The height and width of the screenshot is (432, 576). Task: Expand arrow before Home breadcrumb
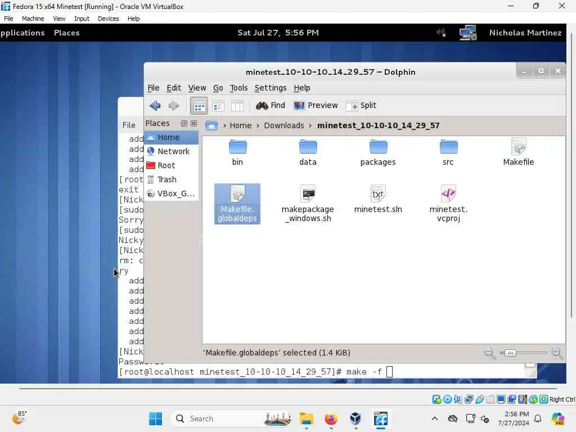coord(224,125)
